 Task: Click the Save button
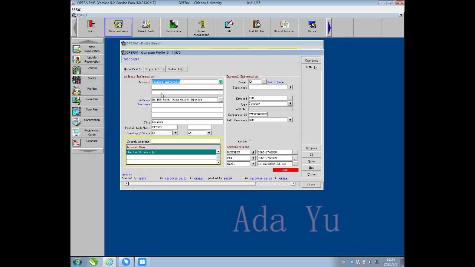coord(311,161)
